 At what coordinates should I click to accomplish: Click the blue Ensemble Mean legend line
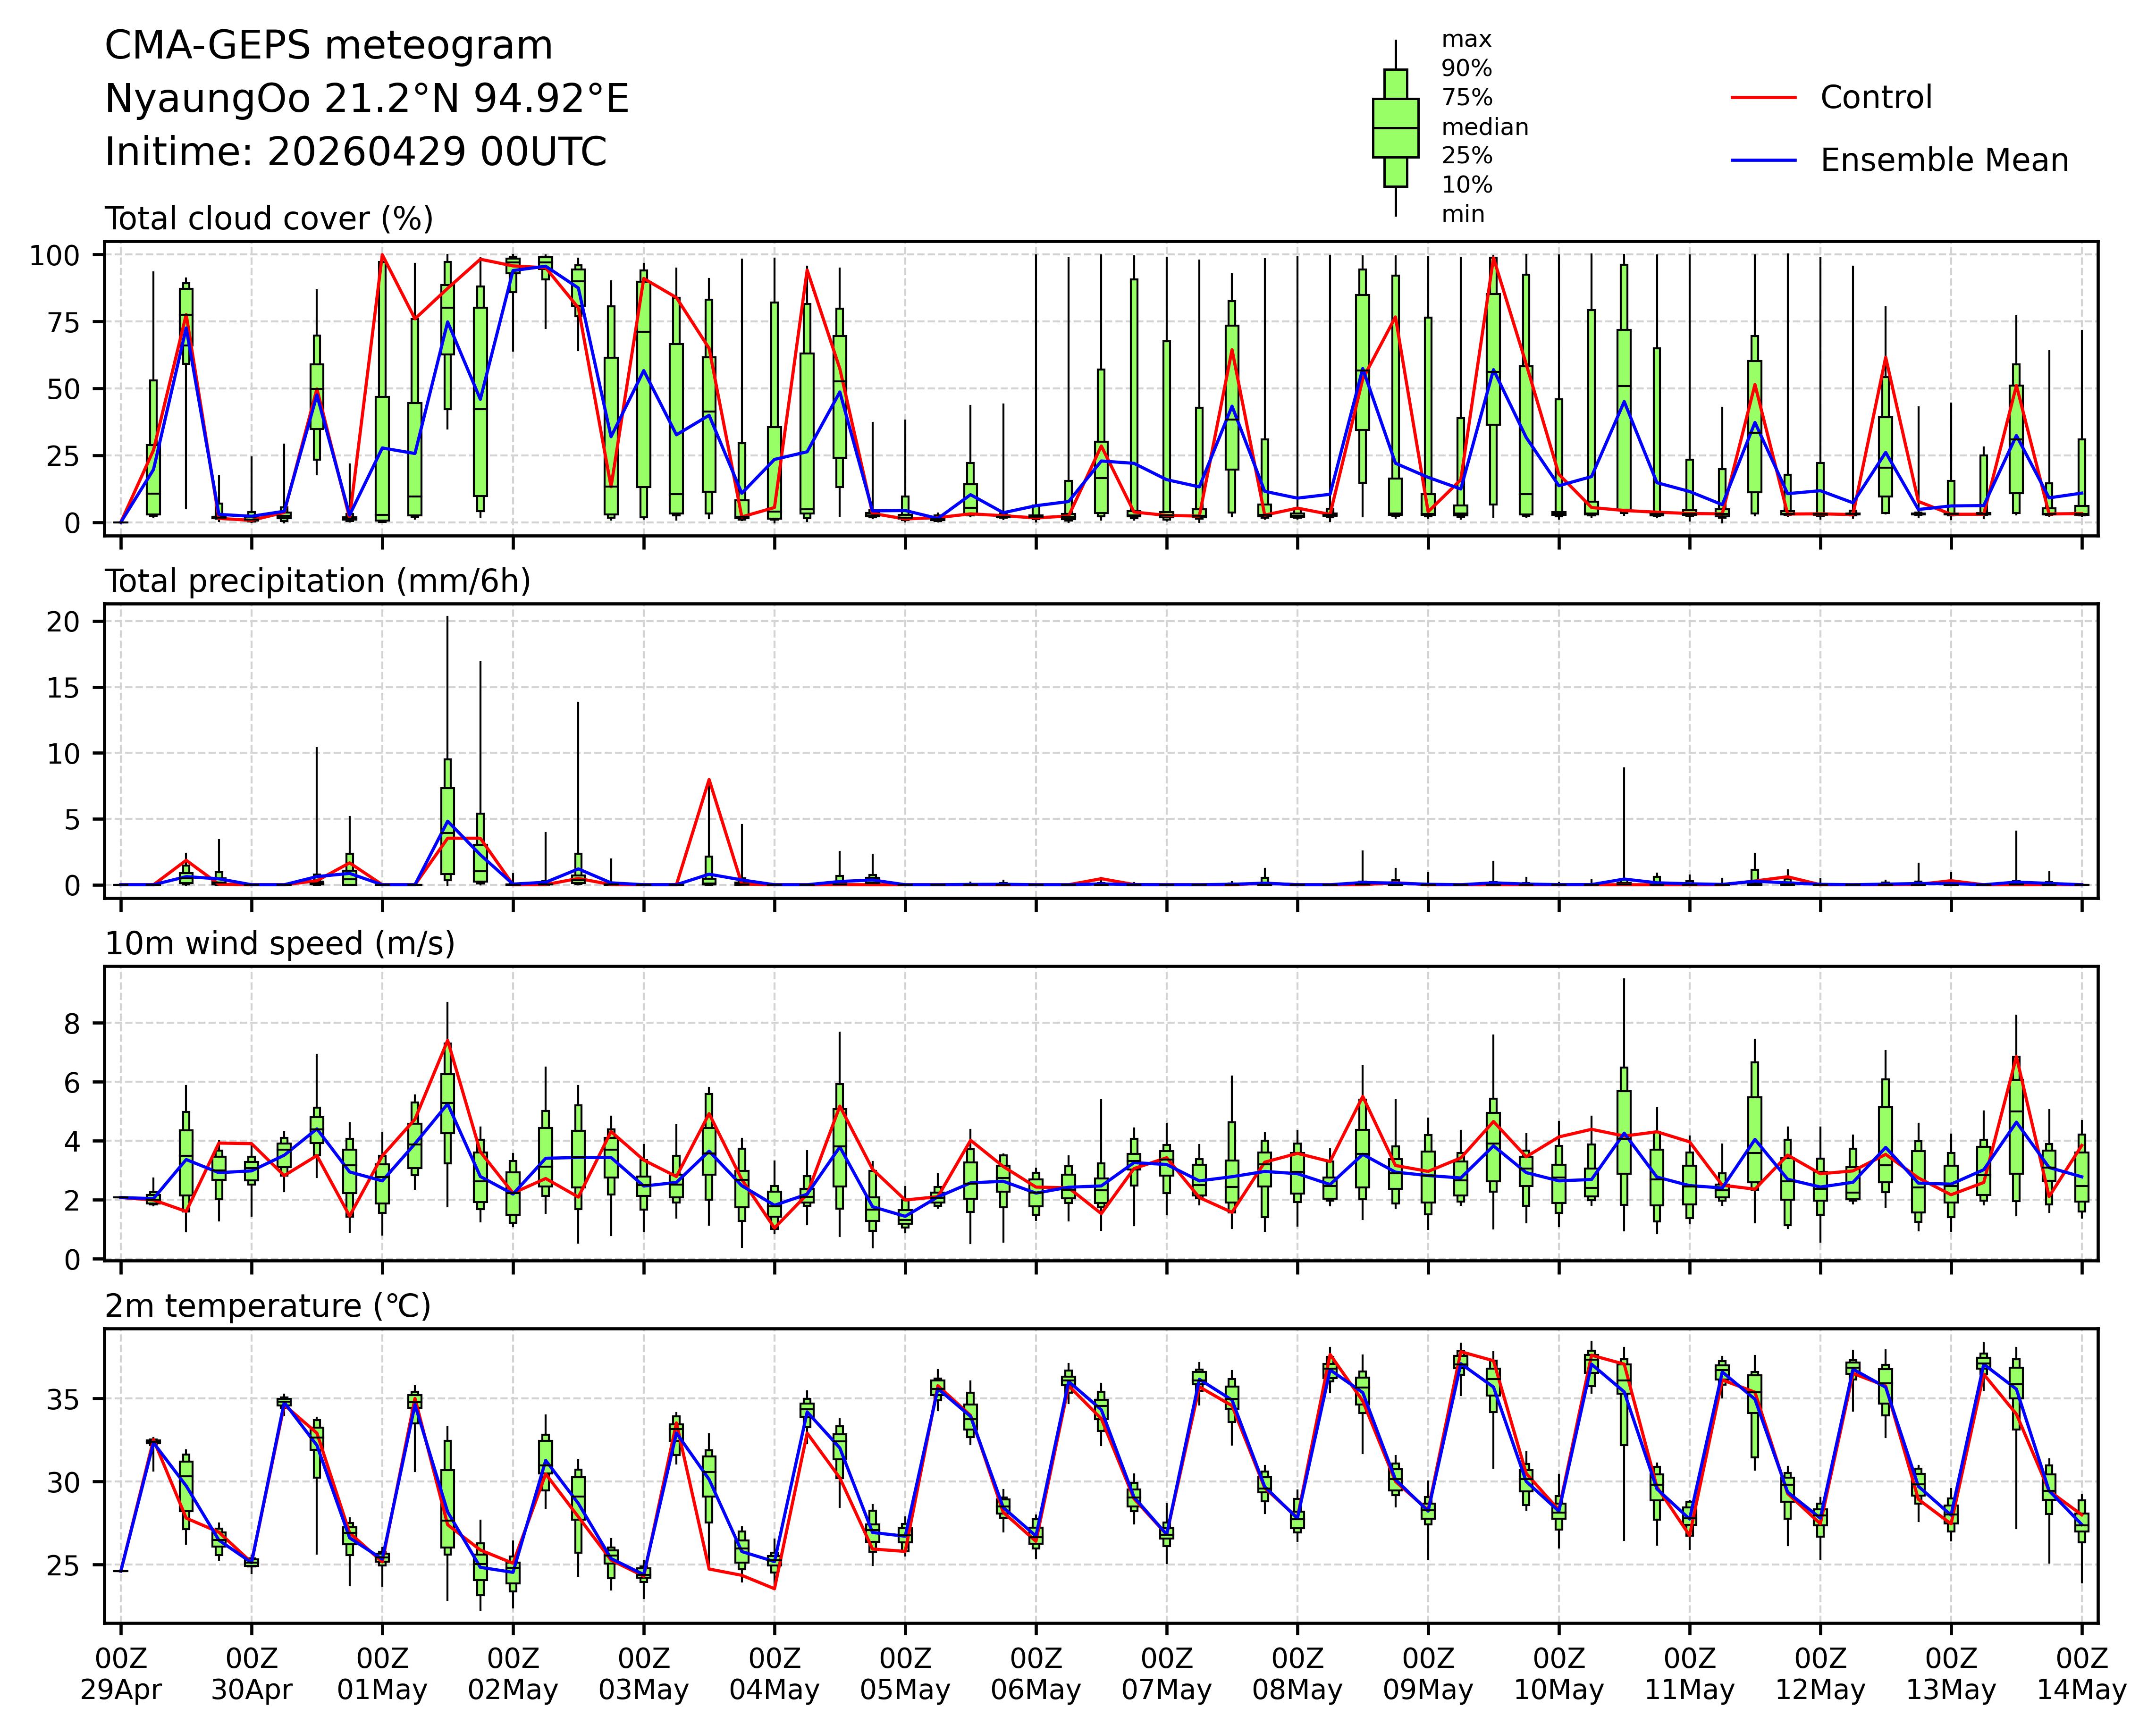[x=1763, y=160]
